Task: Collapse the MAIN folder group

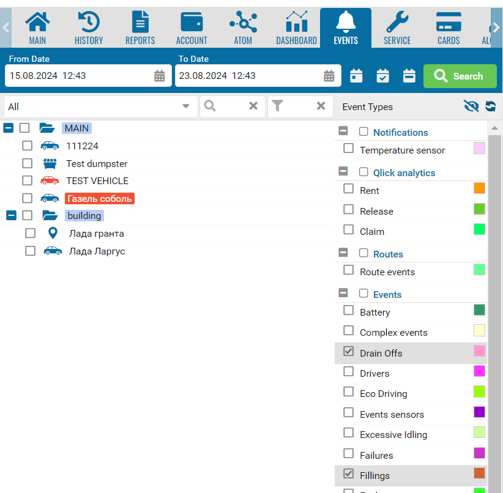Action: point(9,128)
